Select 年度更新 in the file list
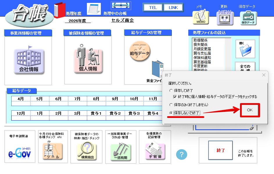Screen dimensions: 274x174 tap(200, 66)
